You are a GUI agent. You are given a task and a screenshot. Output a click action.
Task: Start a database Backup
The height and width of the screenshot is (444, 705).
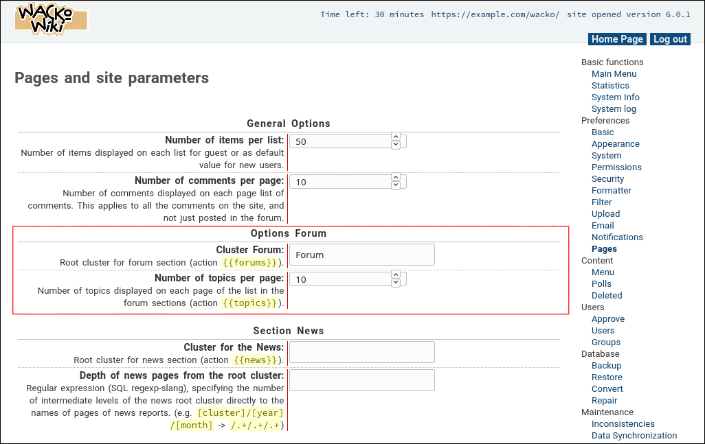(606, 365)
